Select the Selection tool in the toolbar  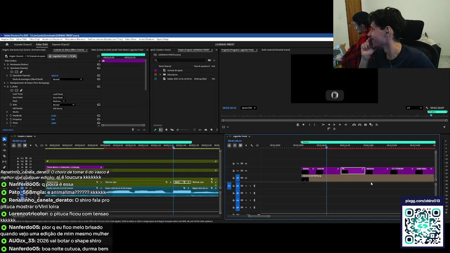pyautogui.click(x=4, y=139)
